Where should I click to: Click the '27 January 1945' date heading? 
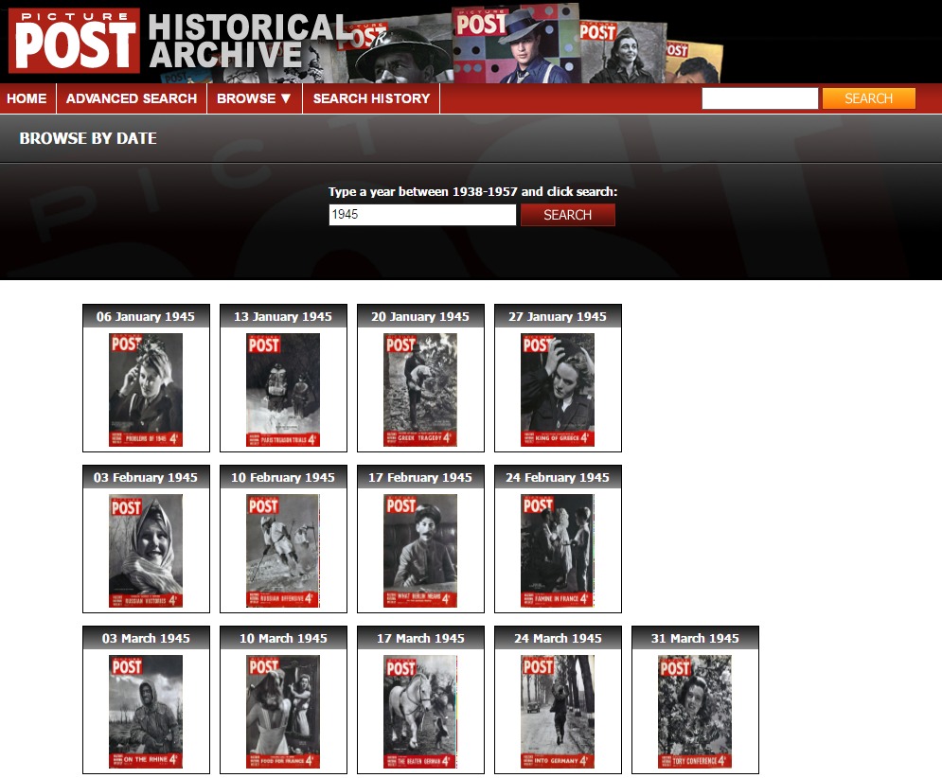558,317
